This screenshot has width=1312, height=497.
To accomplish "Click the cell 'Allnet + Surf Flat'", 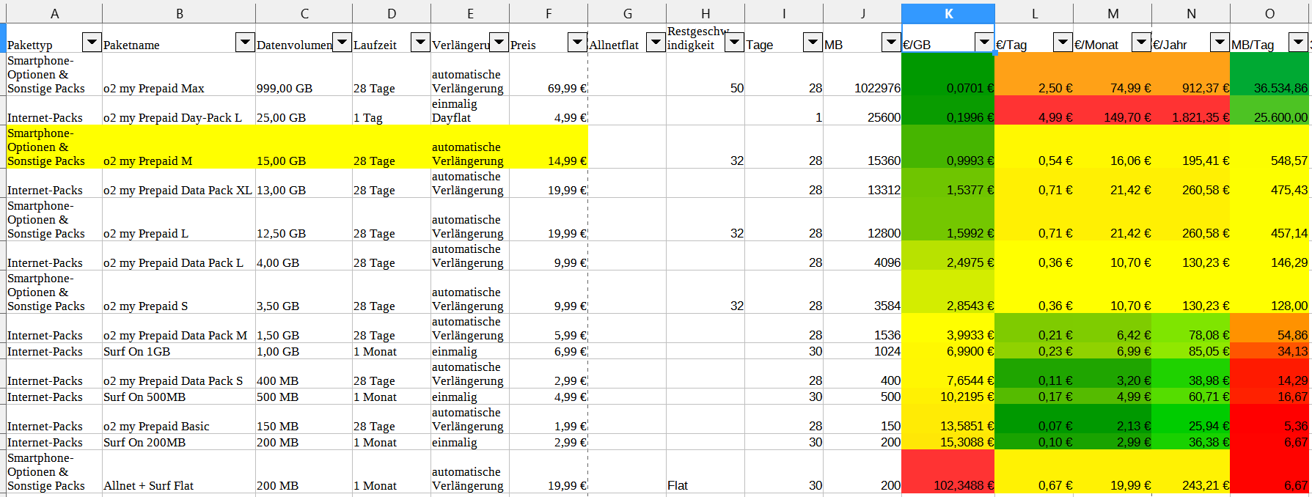I will pos(179,471).
